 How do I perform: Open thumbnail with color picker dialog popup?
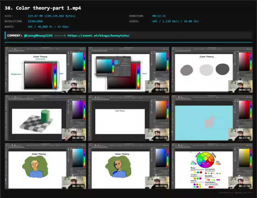(x=128, y=70)
